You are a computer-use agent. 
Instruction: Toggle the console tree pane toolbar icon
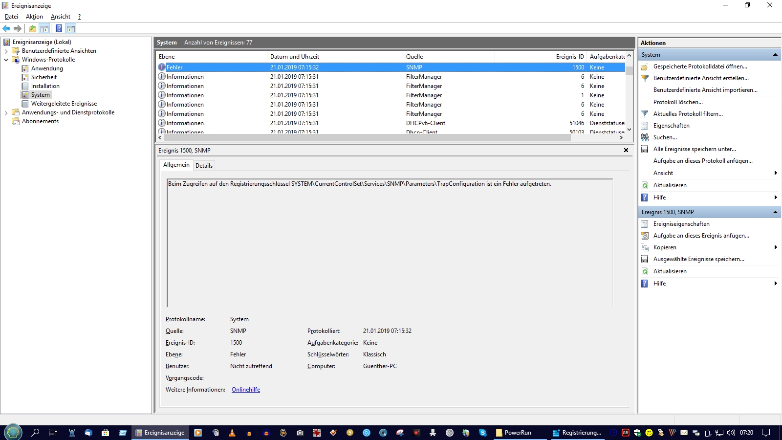[x=44, y=28]
